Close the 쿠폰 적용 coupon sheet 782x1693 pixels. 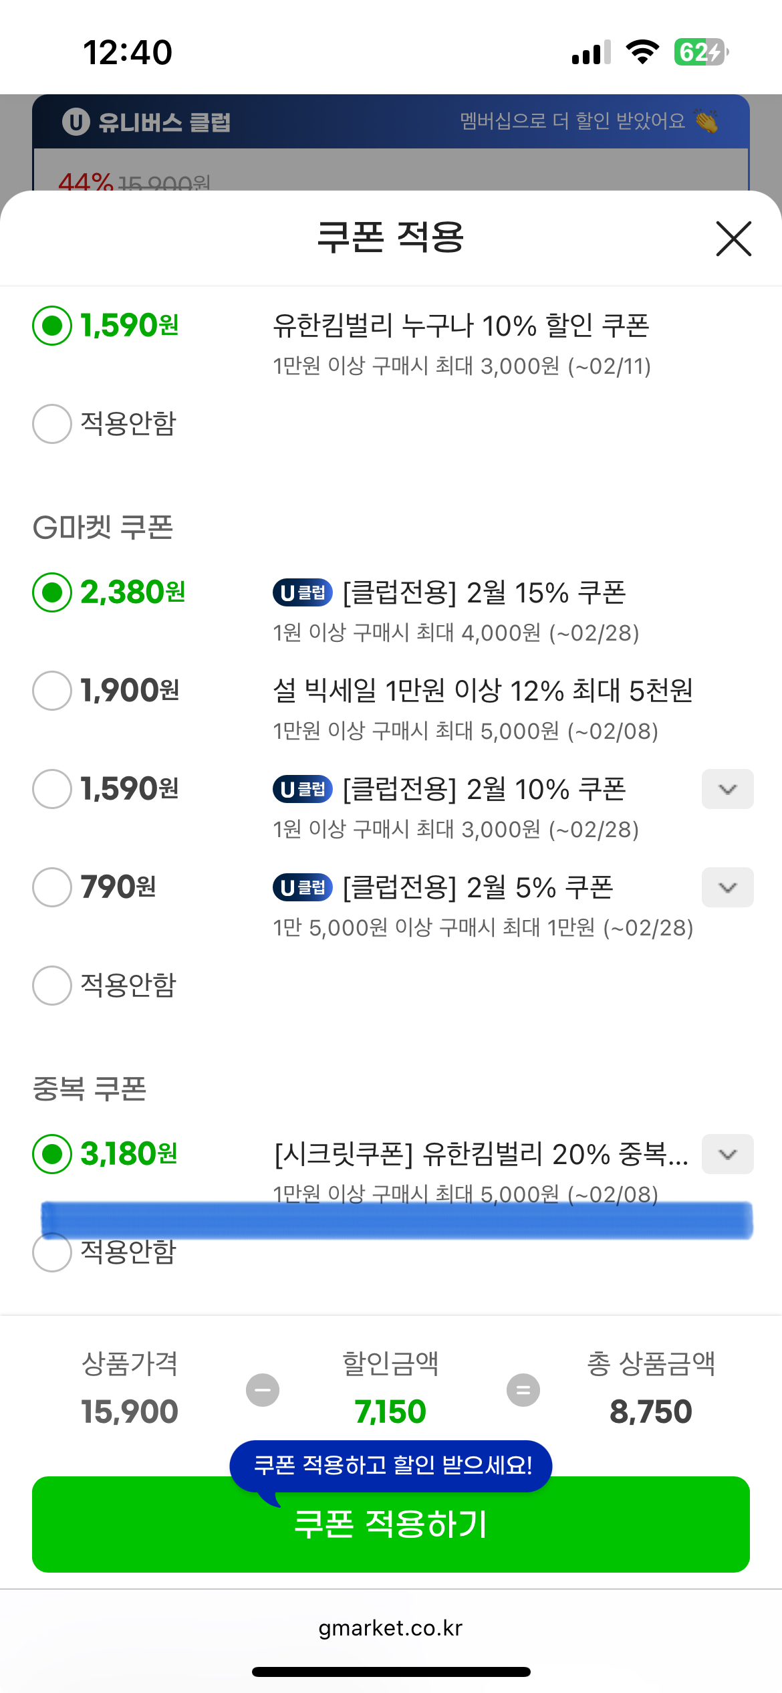733,239
